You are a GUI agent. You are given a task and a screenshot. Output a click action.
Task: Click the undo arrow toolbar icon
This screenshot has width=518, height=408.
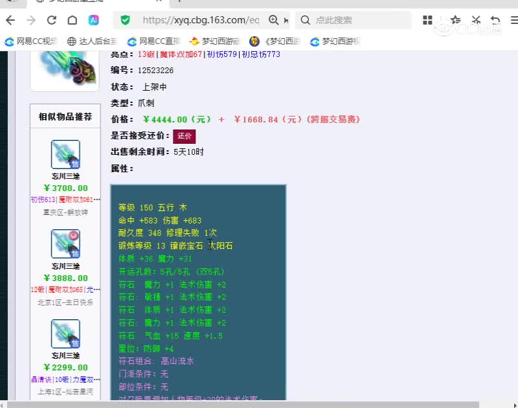point(495,20)
